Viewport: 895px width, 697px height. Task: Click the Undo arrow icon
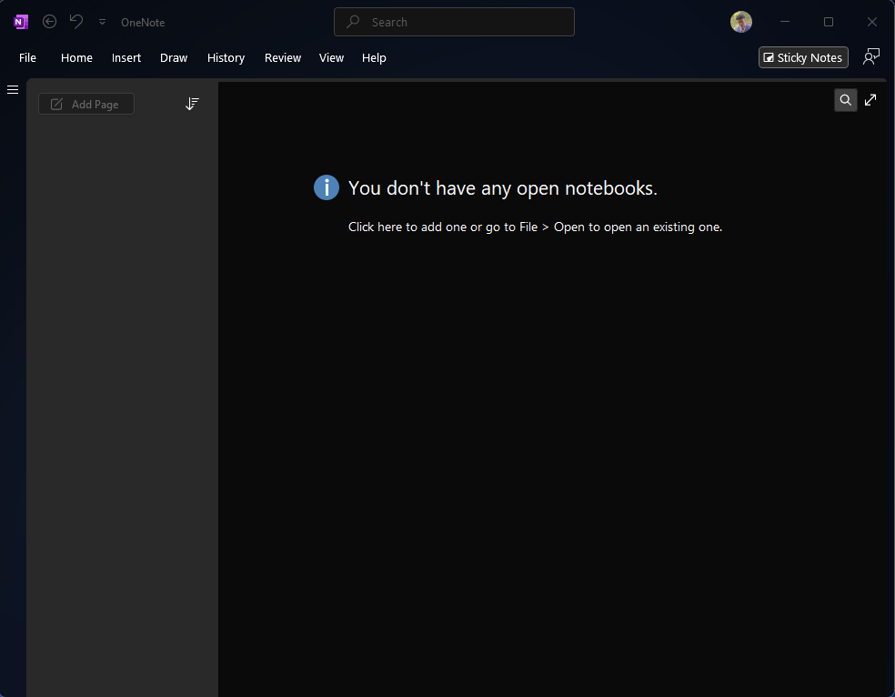tap(76, 22)
